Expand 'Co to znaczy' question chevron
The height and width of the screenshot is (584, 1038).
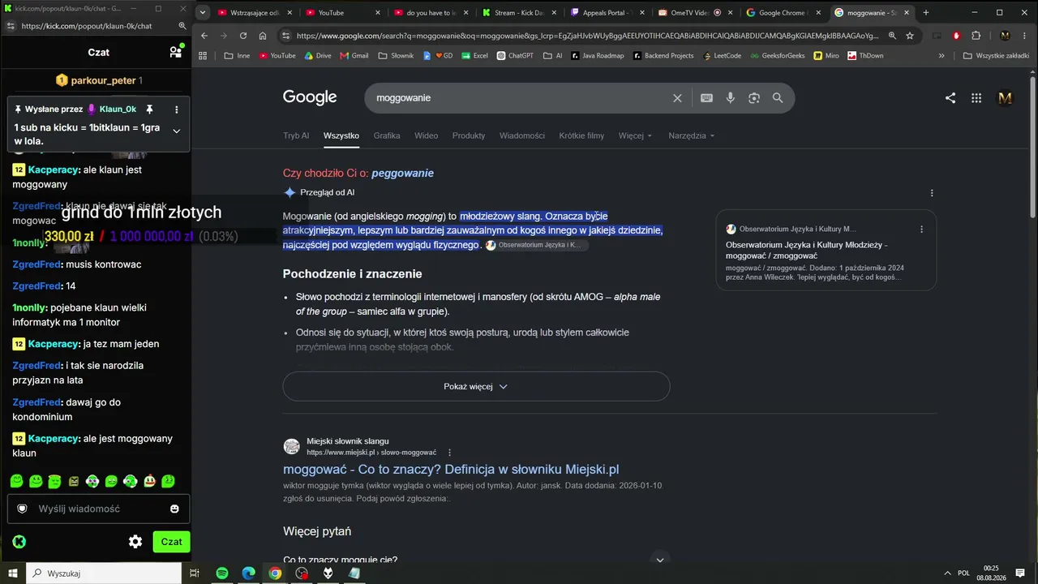(659, 560)
